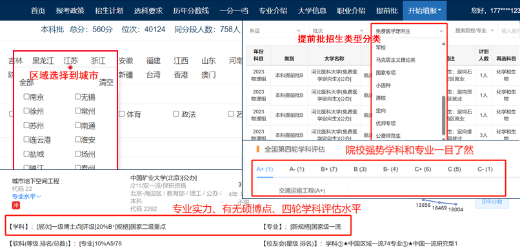Viewport: 520px width, 250px height.
Task: Enable the 体育 filter checkbox
Action: click(121, 114)
